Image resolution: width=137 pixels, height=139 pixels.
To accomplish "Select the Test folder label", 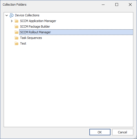I will tap(23, 43).
